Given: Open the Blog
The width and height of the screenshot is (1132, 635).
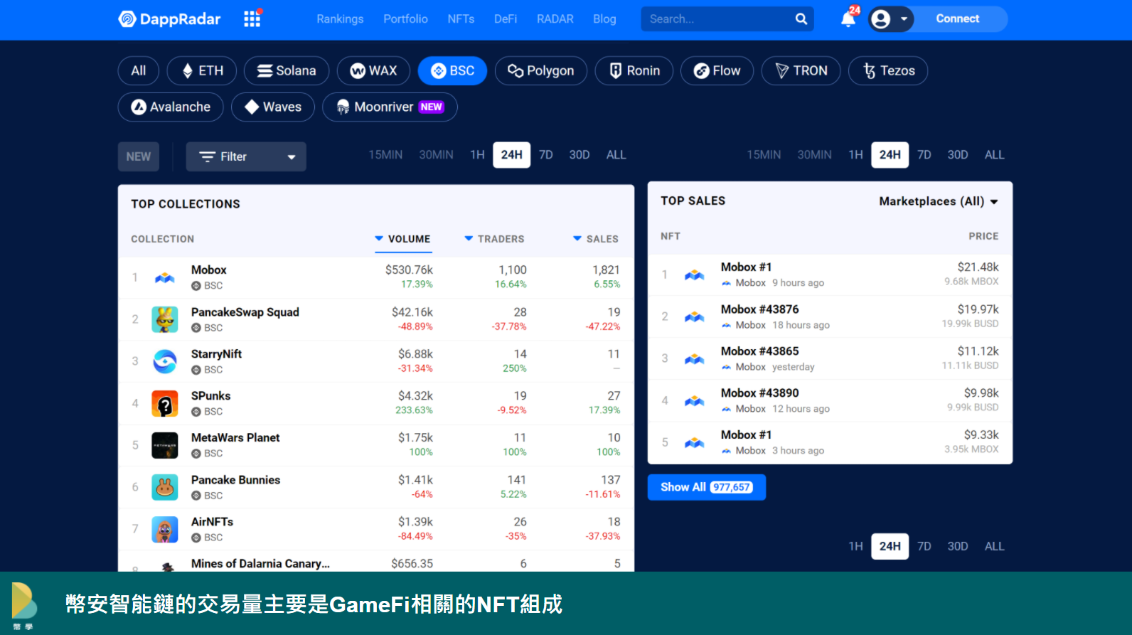Looking at the screenshot, I should coord(604,19).
